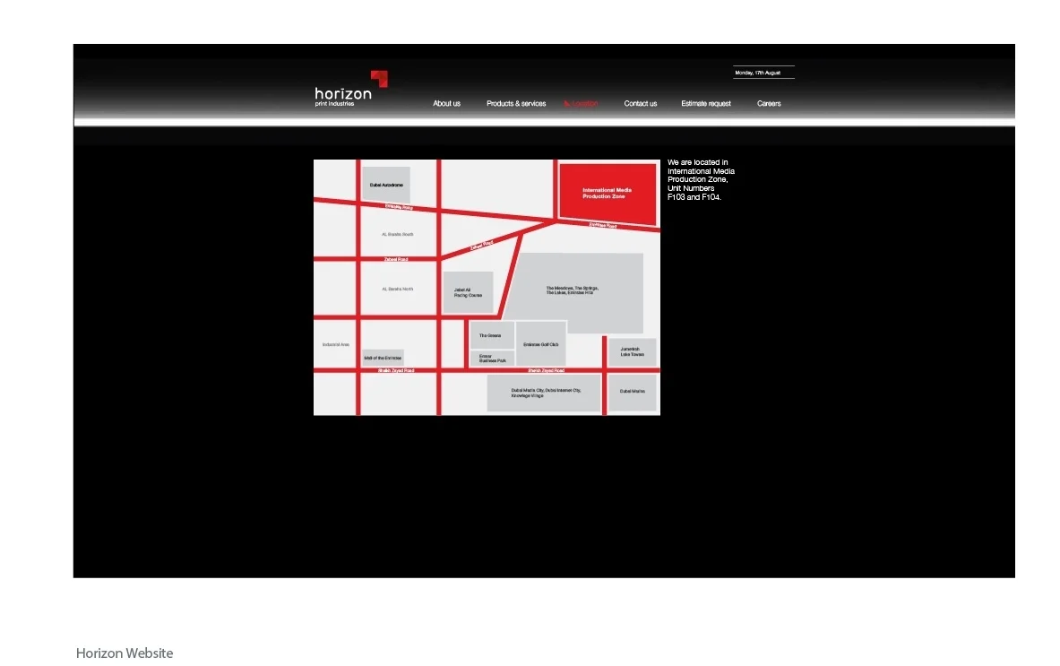This screenshot has width=1060, height=666.
Task: Click the Horizon print industries logo
Action: (x=351, y=89)
